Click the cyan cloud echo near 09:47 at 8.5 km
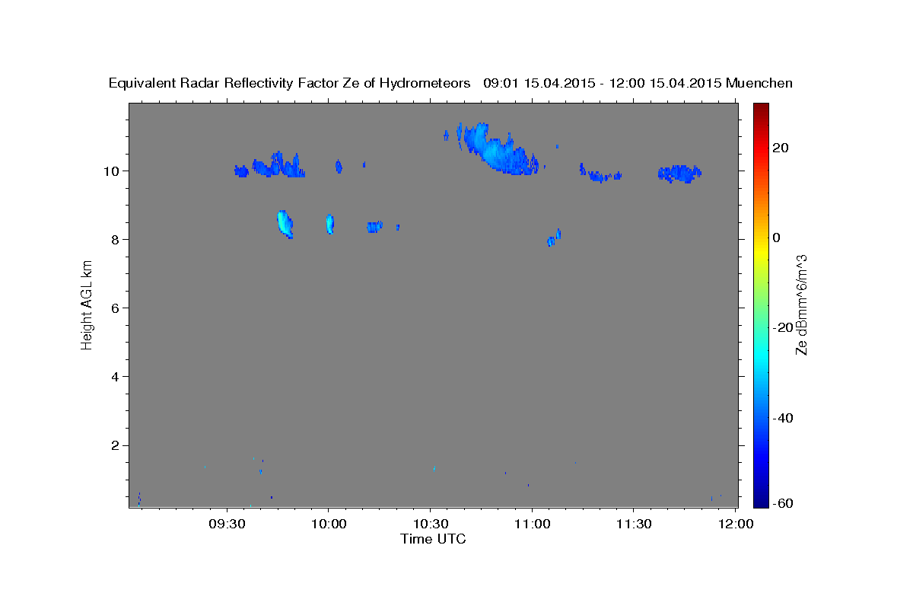This screenshot has width=913, height=609. tap(285, 224)
